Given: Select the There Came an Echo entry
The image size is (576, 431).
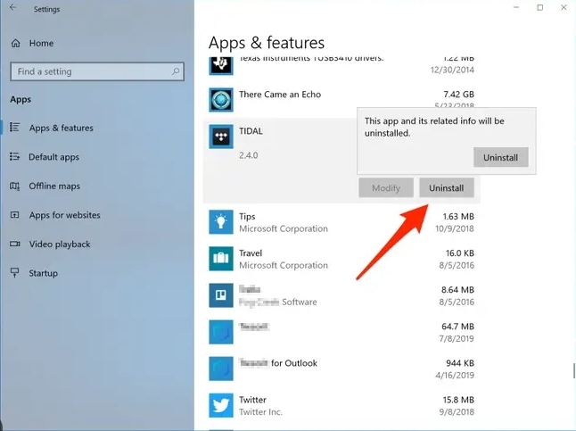Looking at the screenshot, I should point(341,100).
